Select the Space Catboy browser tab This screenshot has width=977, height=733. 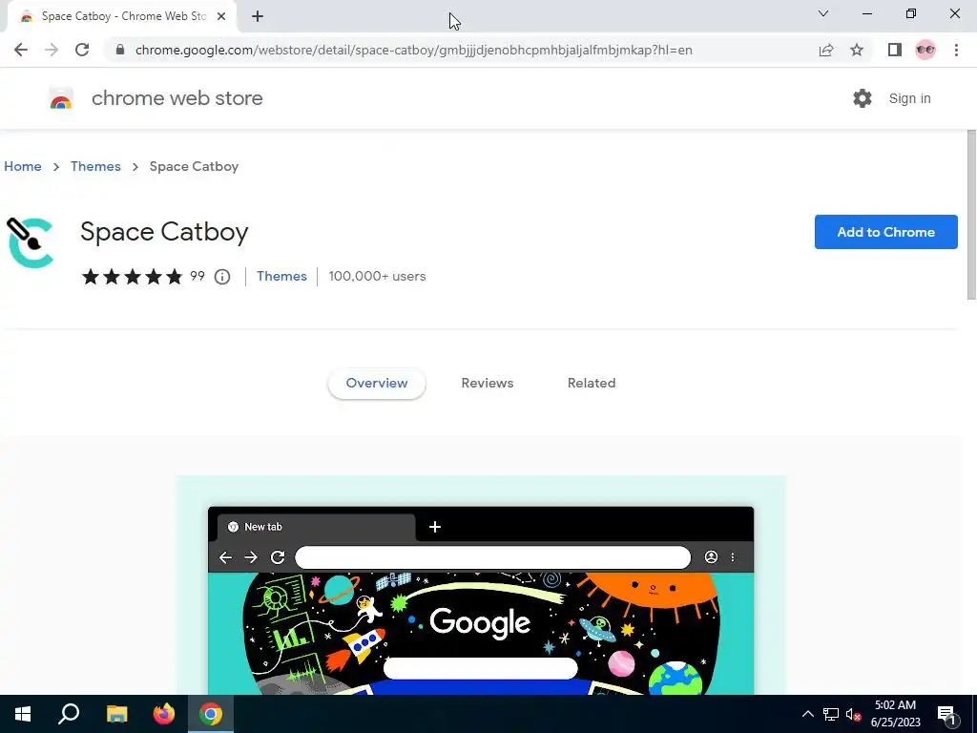pos(121,17)
